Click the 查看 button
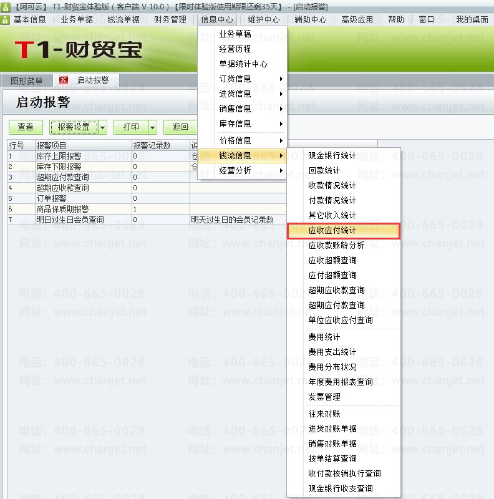Image resolution: width=494 pixels, height=499 pixels. coord(26,127)
